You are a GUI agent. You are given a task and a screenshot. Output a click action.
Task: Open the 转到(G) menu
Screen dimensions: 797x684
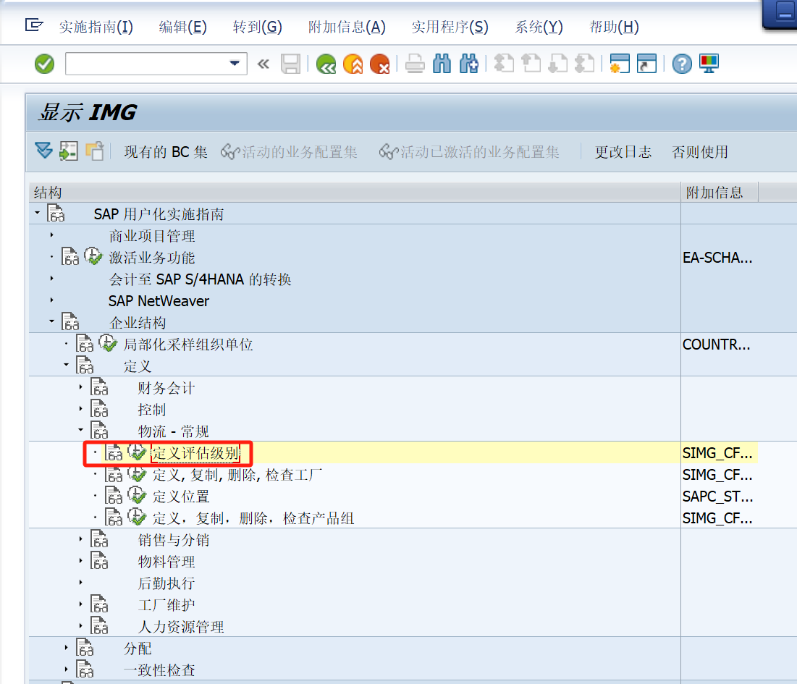pos(257,27)
